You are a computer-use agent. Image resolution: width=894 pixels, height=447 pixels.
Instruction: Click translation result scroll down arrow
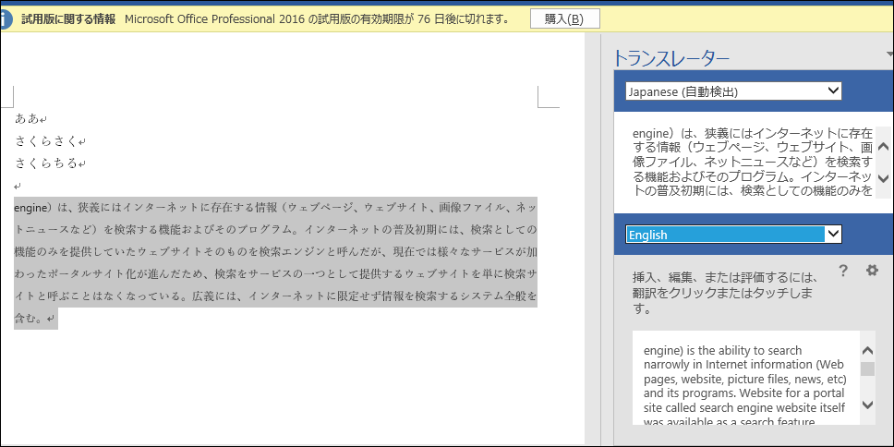point(867,405)
